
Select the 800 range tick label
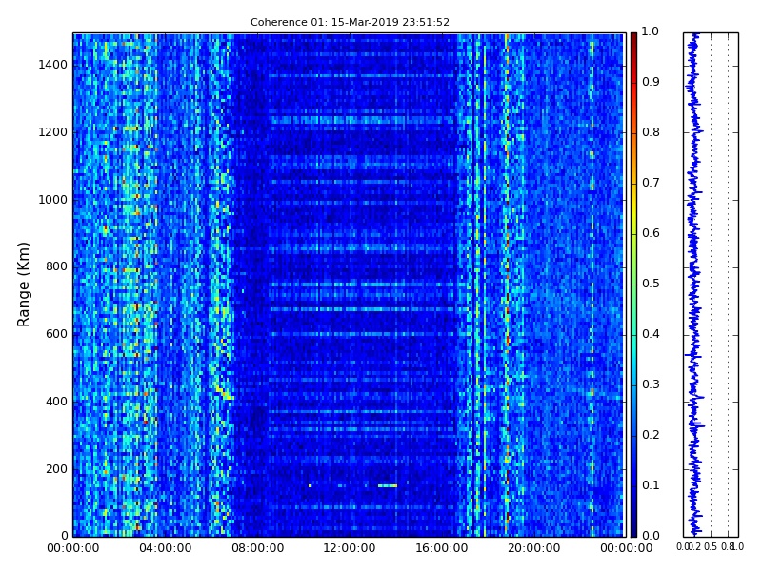coord(56,266)
